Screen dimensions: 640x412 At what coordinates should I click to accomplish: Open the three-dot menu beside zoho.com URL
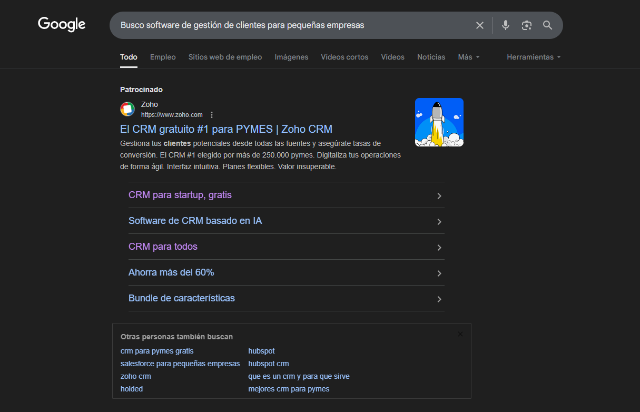[212, 115]
